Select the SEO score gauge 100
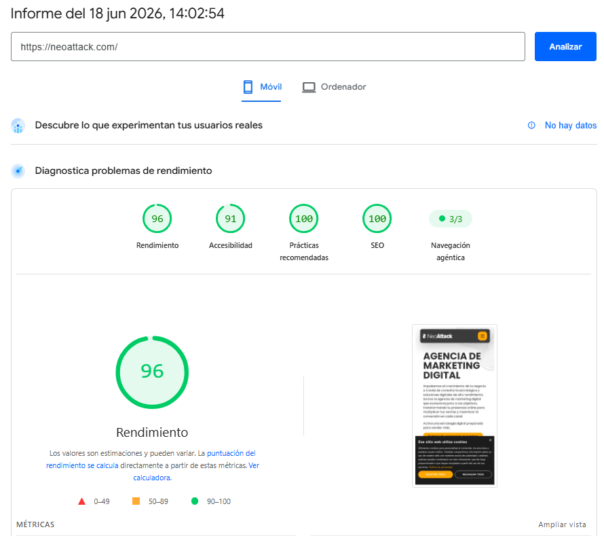Screen dimensions: 604x536 pyautogui.click(x=377, y=219)
